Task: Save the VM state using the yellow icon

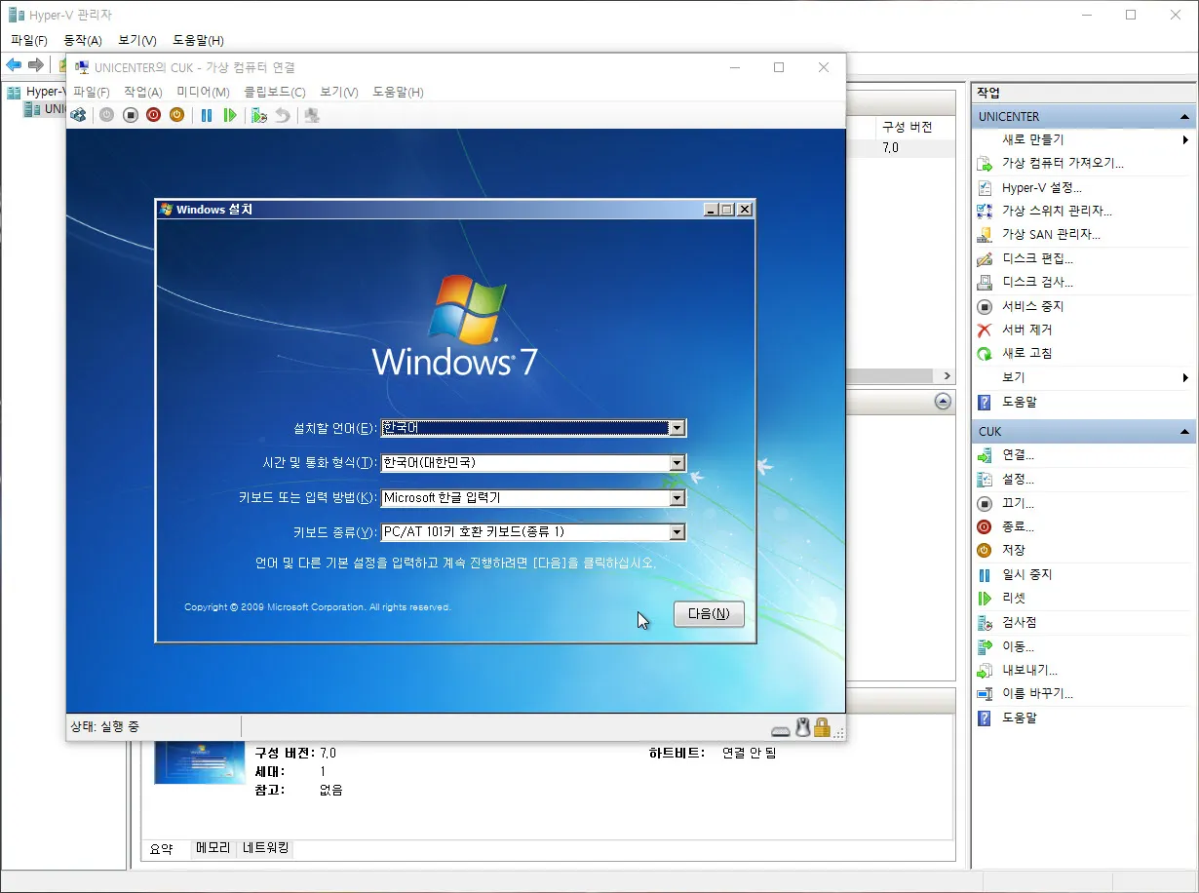Action: coord(177,115)
